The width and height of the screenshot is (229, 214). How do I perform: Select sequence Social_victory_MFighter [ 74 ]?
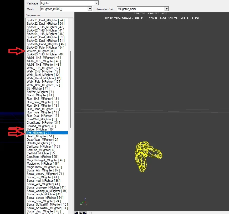[45, 174]
